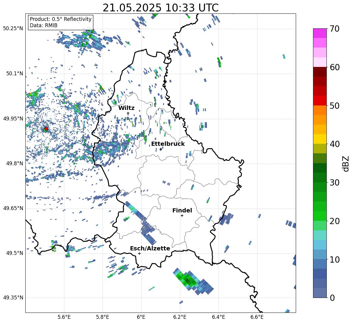Click the 'Data: RMIB' text

coord(44,25)
